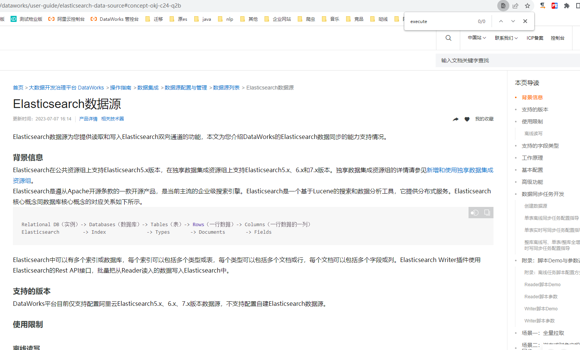580x350 pixels.
Task: Open 我的收藏
Action: click(x=484, y=119)
